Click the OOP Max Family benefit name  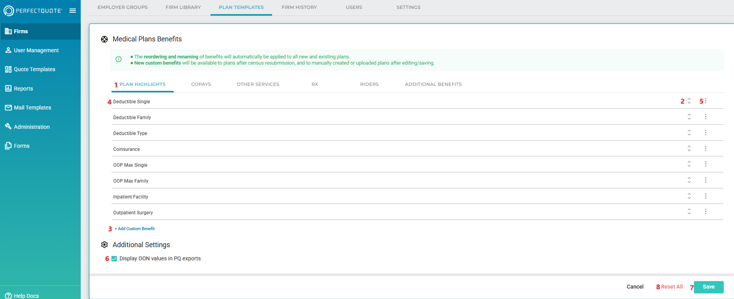[x=131, y=181]
